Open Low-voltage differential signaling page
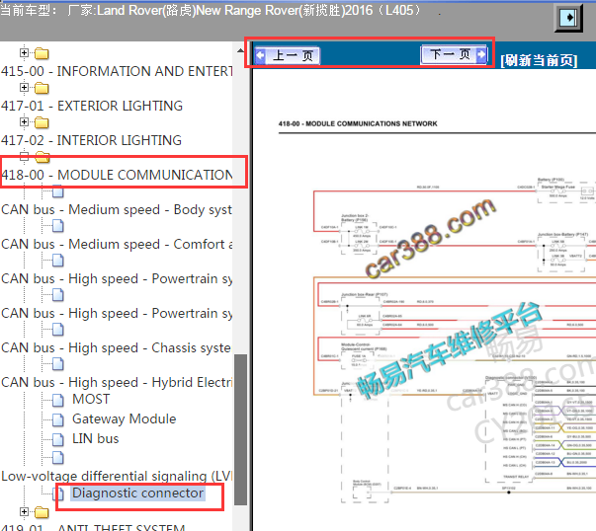The width and height of the screenshot is (596, 531). point(117,477)
